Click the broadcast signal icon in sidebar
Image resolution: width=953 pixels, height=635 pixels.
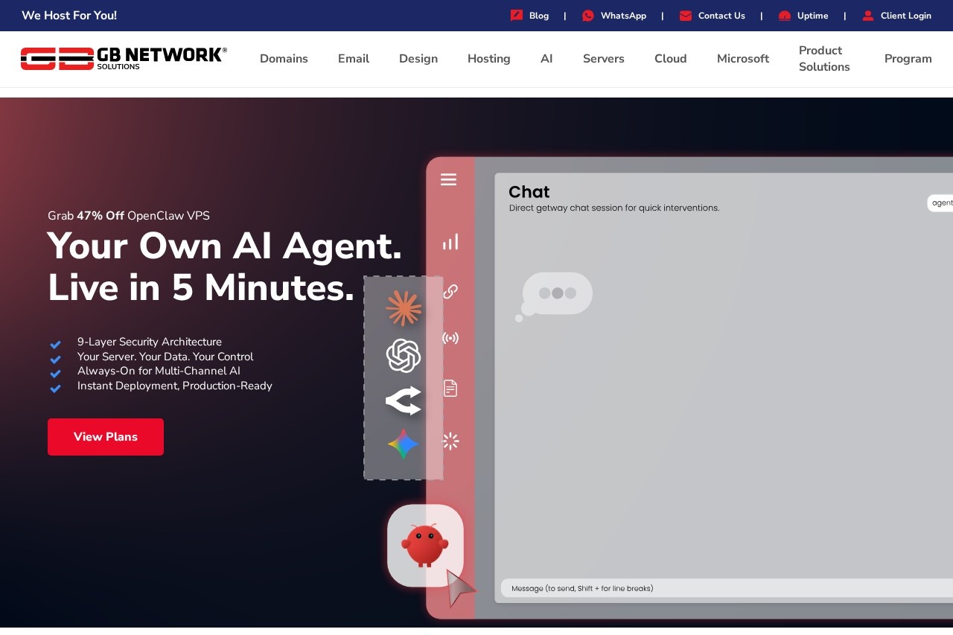click(x=450, y=339)
